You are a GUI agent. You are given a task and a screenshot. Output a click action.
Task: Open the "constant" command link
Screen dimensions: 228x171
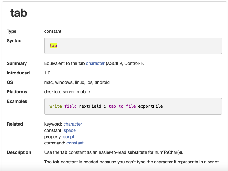pyautogui.click(x=75, y=143)
